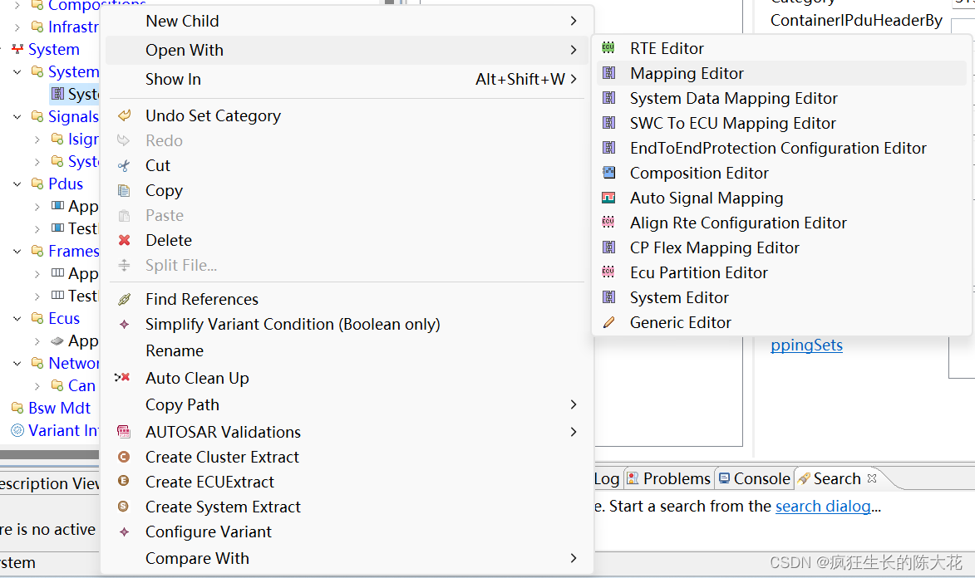Click the AUTOSAR Validations icon
Screen dimensions: 975x578
tap(125, 432)
